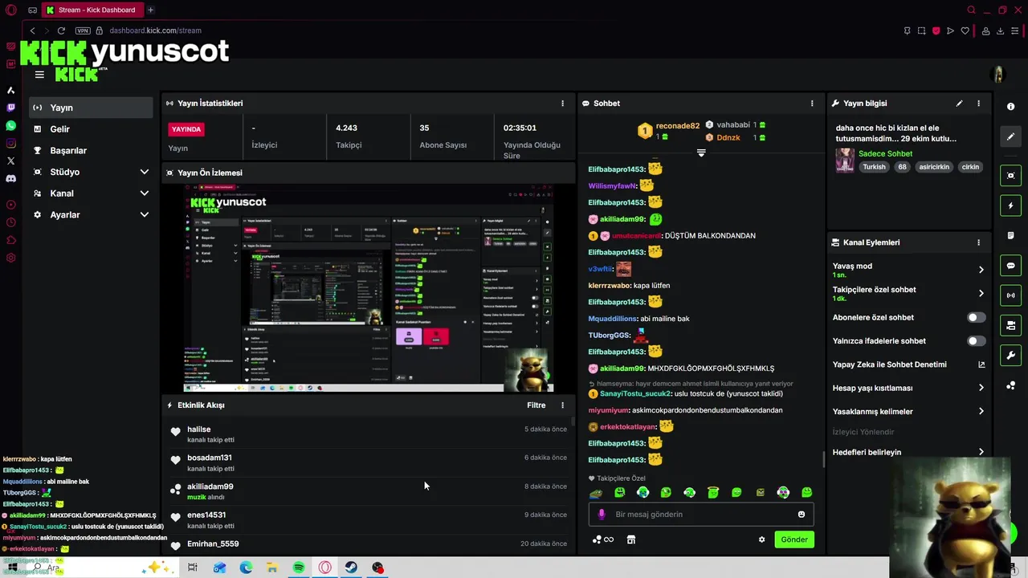Enable Yalnızca ifadelerle sohbet toggle
1028x578 pixels.
click(x=976, y=341)
